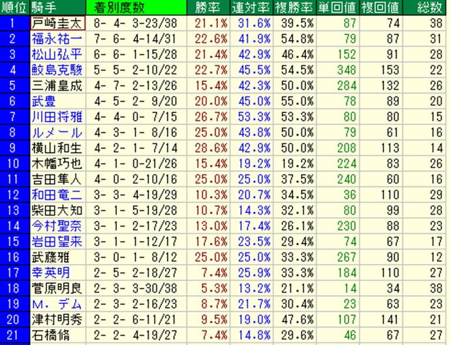The height and width of the screenshot is (345, 450).
Task: Sort by the 複勝率 column header
Action: pyautogui.click(x=295, y=8)
